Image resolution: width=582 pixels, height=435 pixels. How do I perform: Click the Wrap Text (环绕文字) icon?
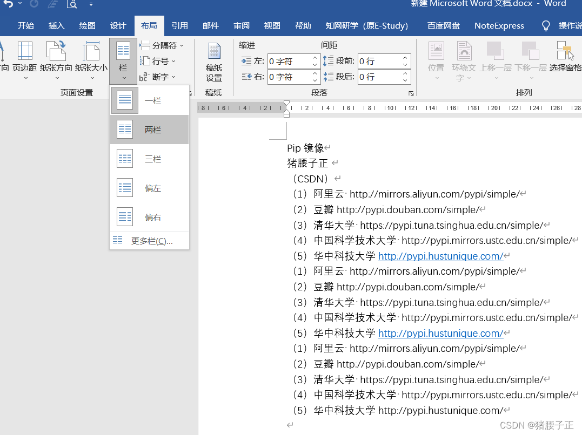point(464,51)
